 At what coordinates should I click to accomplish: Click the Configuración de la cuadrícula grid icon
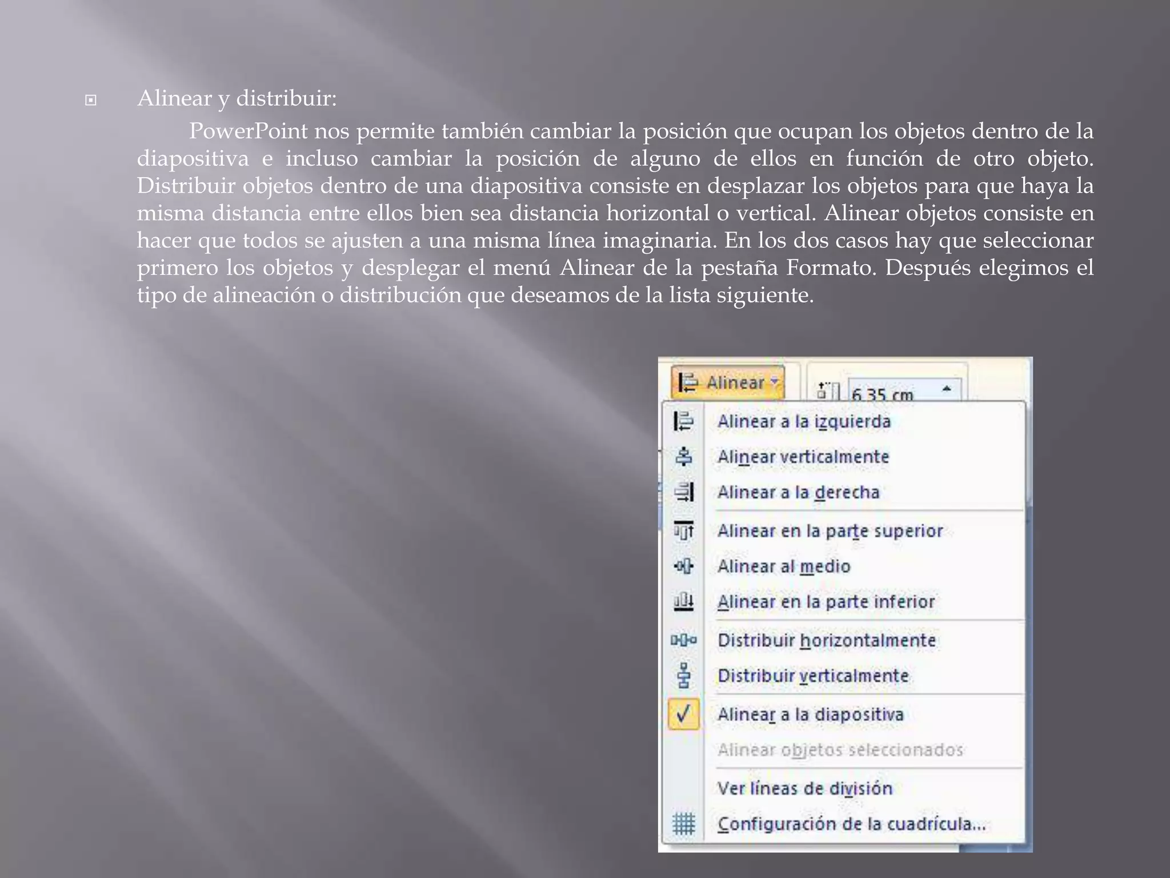(684, 824)
